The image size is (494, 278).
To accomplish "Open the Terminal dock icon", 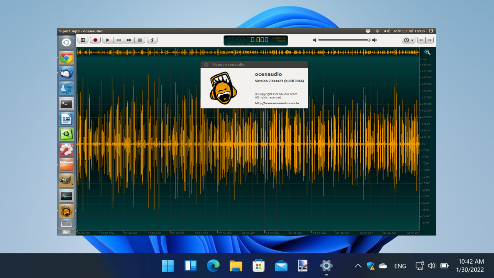I will [66, 104].
